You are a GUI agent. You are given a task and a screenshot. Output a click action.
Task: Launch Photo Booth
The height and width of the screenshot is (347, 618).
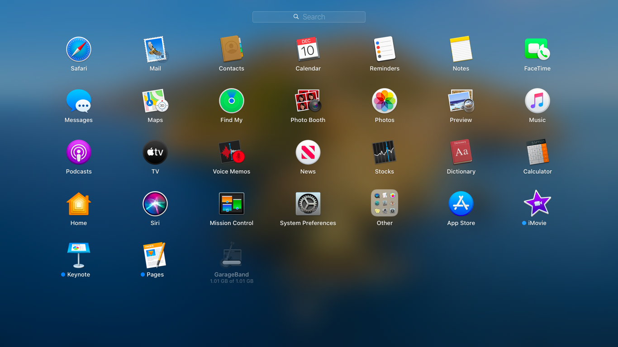pos(308,101)
